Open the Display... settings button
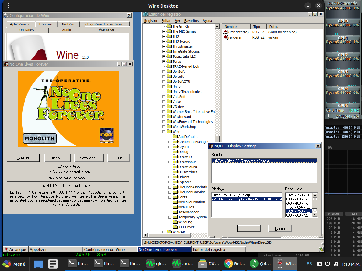This screenshot has height=271, width=362. point(57,158)
